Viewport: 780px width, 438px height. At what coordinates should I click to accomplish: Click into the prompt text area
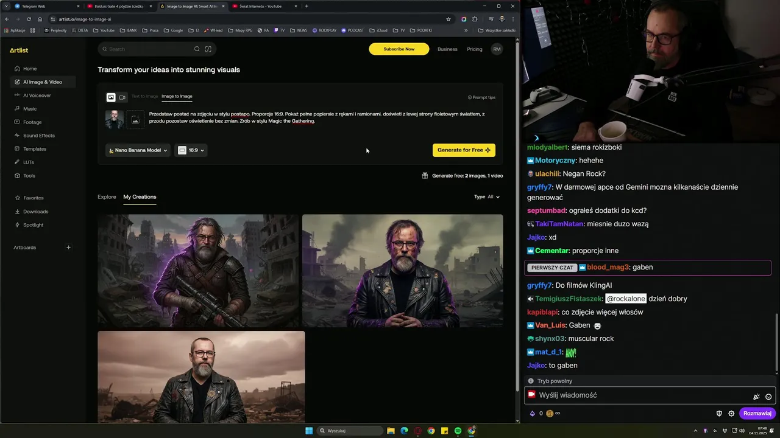pos(317,117)
